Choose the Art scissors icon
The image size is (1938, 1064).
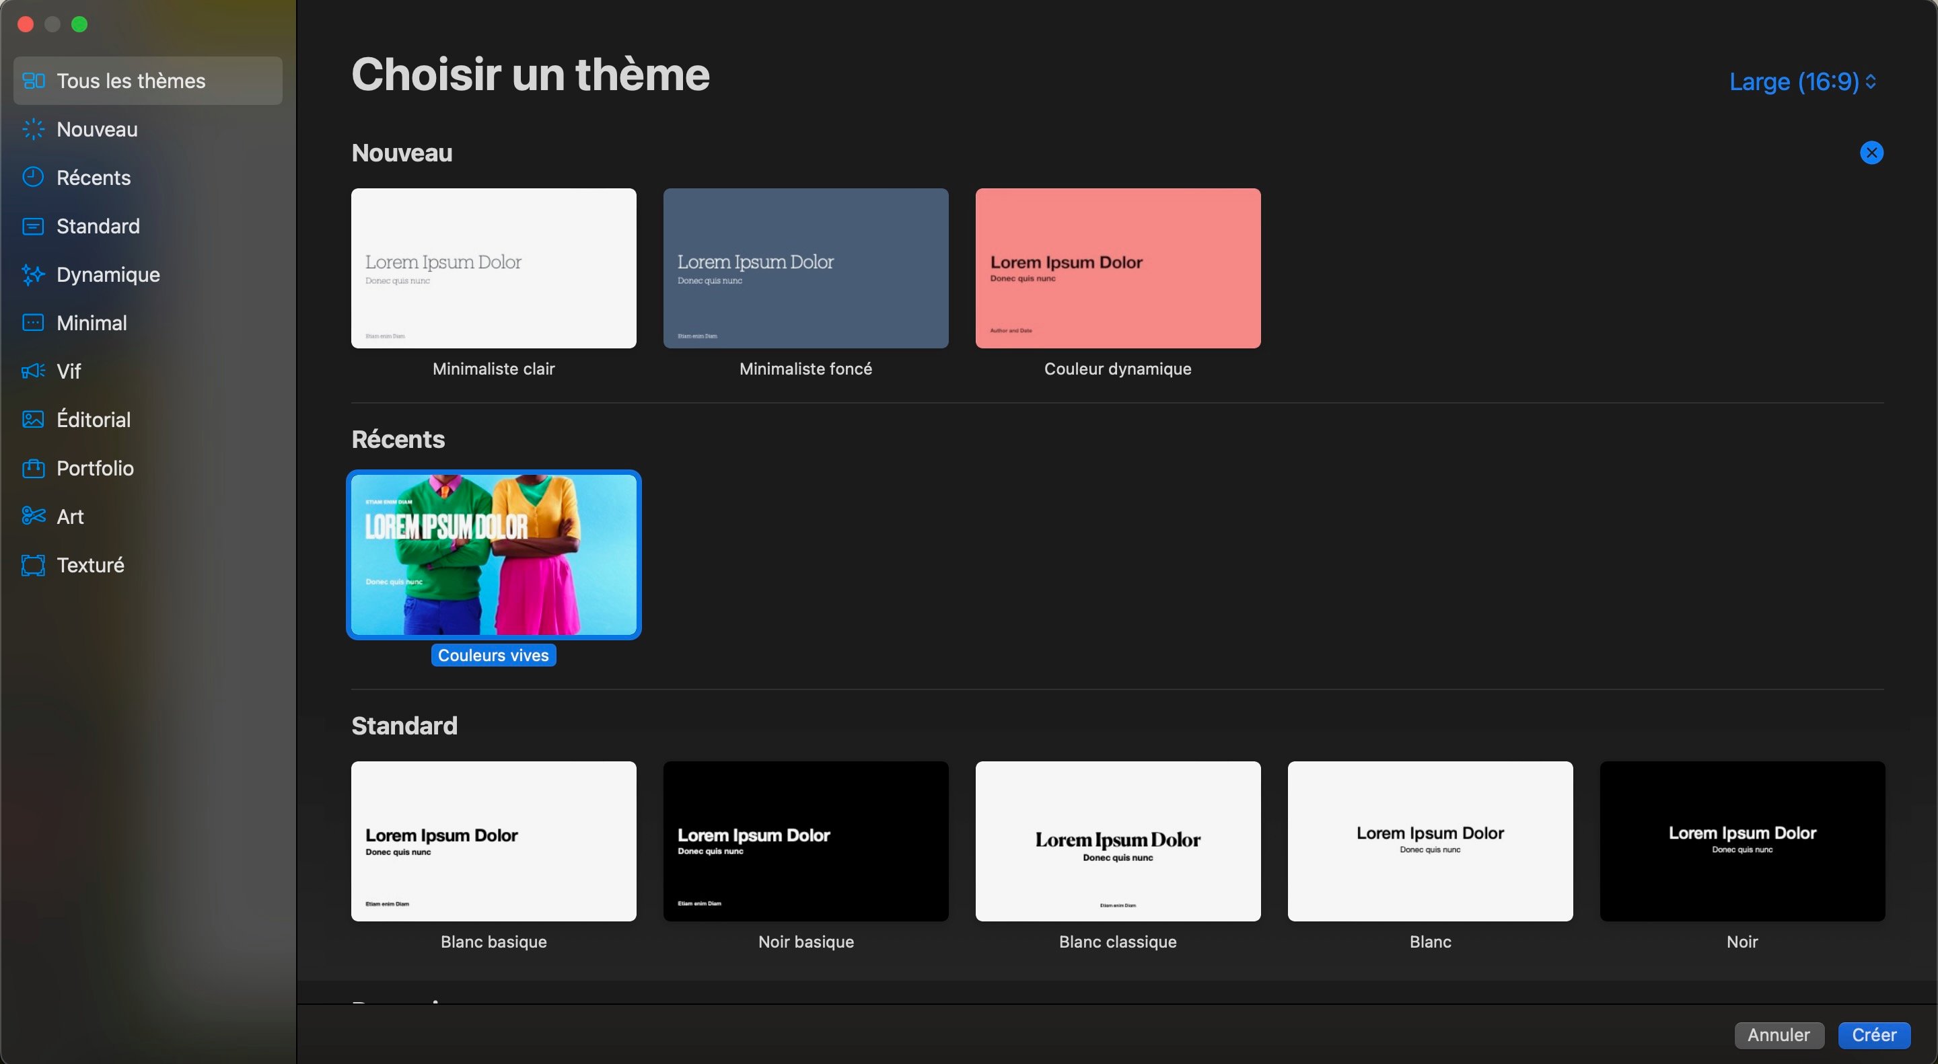point(33,516)
